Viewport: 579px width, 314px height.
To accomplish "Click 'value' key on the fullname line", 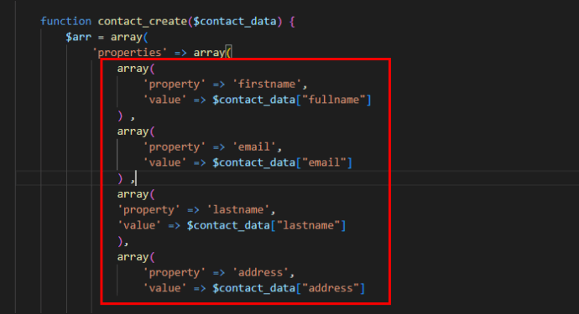I will click(x=164, y=100).
